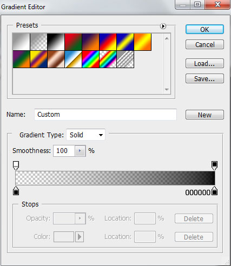
Task: Select the Violet, Green, Orange gradient preset
Action: point(21,59)
